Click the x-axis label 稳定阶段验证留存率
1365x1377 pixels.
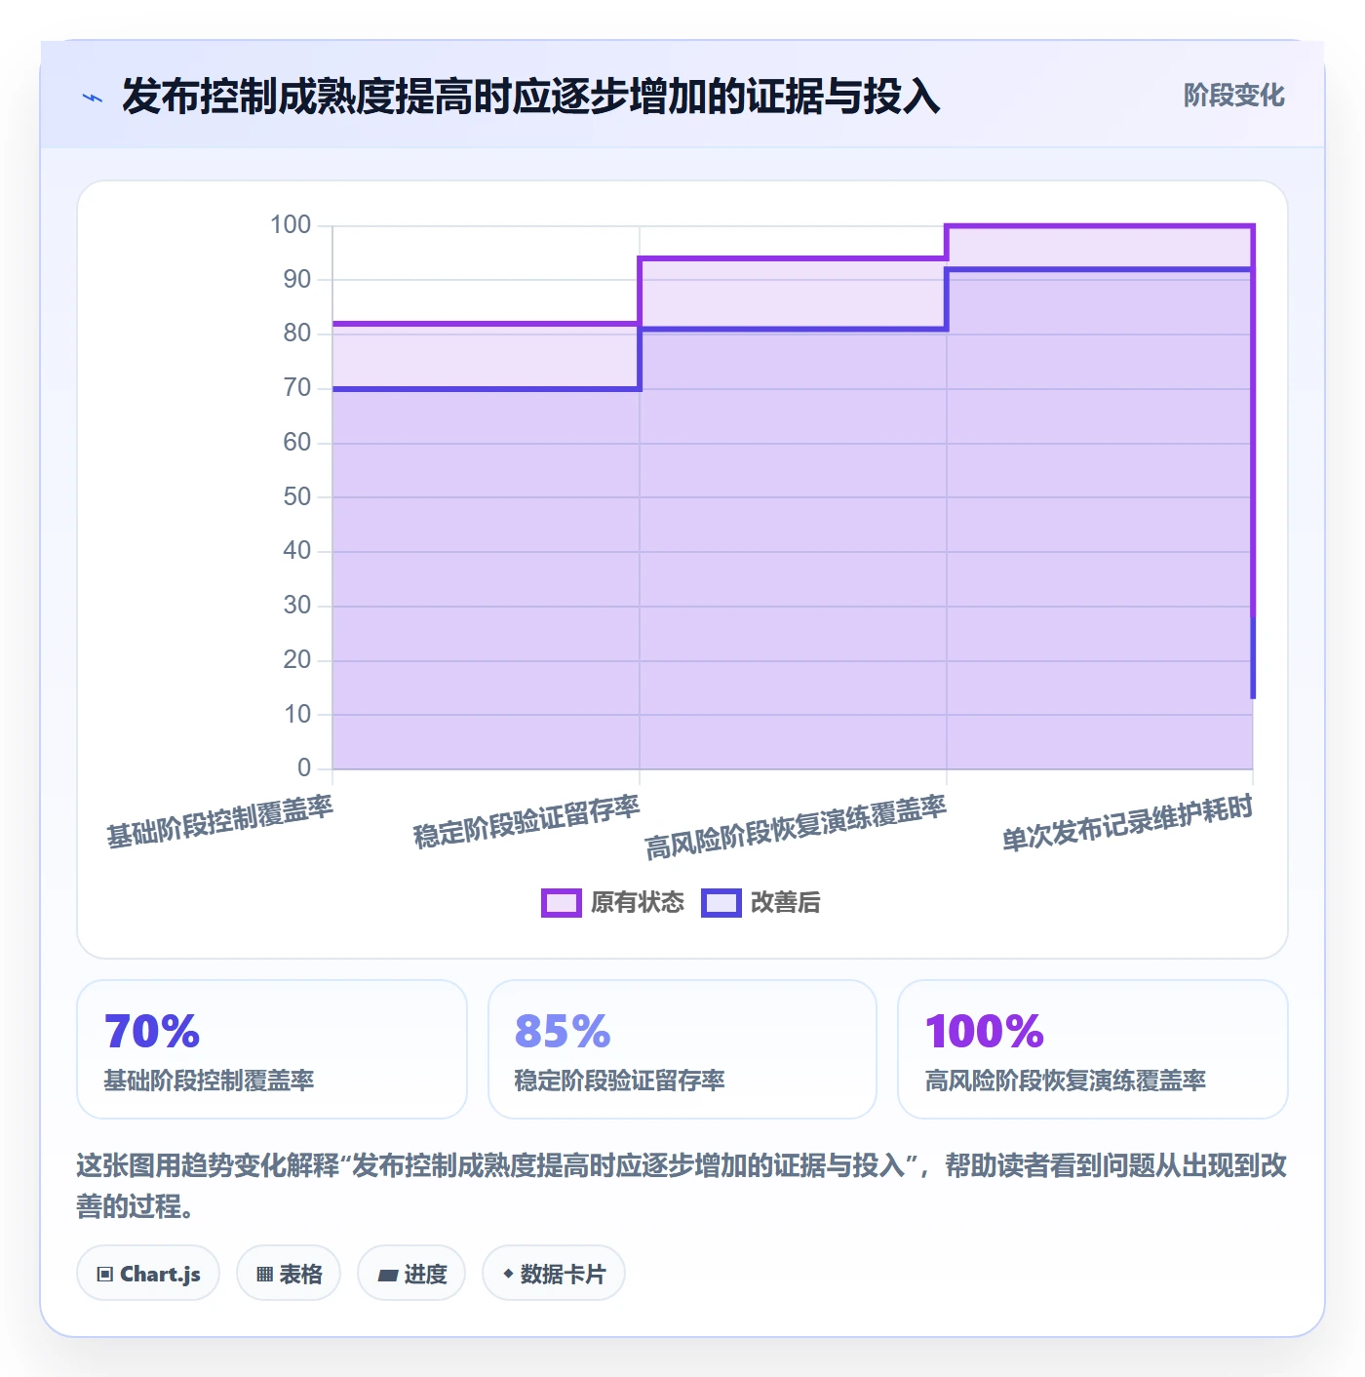(x=526, y=821)
